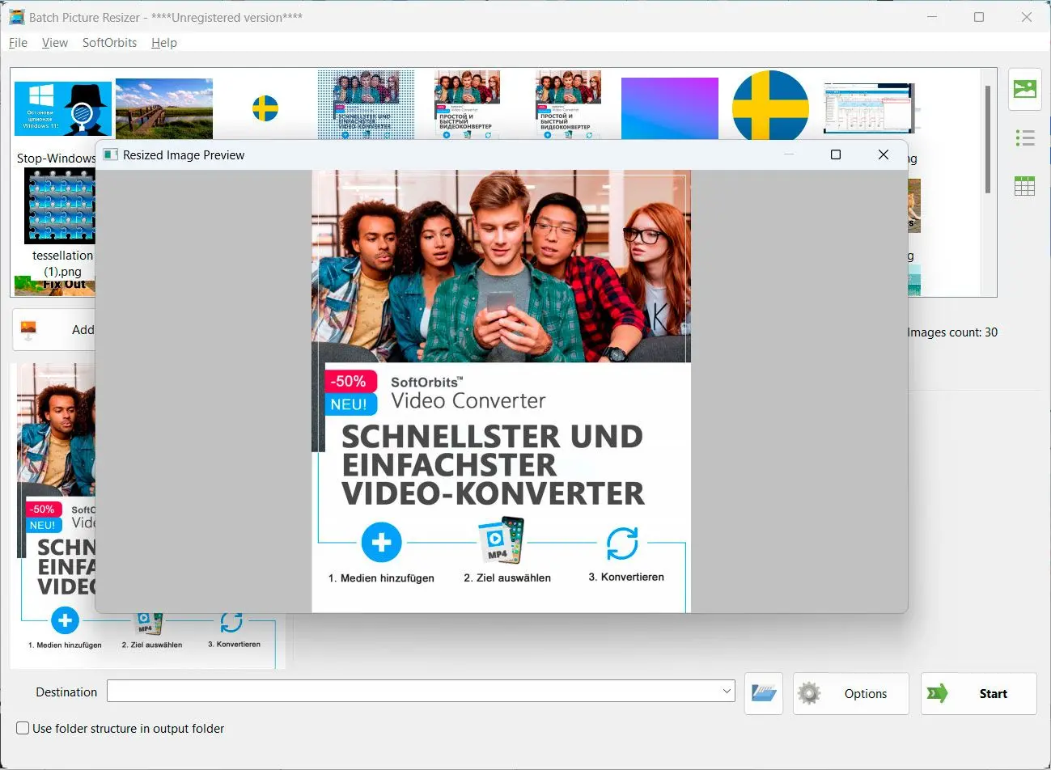
Task: Click the Resized Image Preview window icon
Action: tap(111, 155)
